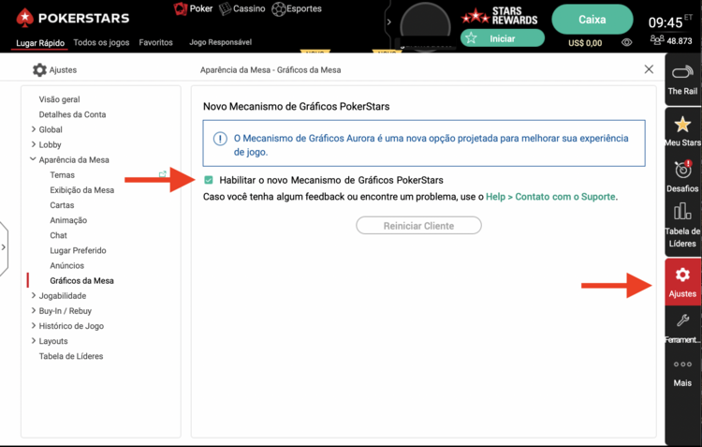Expand the Global settings section
The width and height of the screenshot is (702, 447).
click(x=33, y=129)
